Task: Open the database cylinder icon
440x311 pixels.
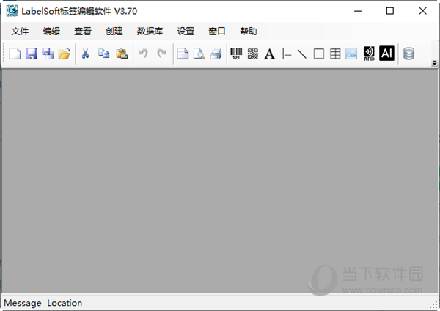Action: pos(409,54)
